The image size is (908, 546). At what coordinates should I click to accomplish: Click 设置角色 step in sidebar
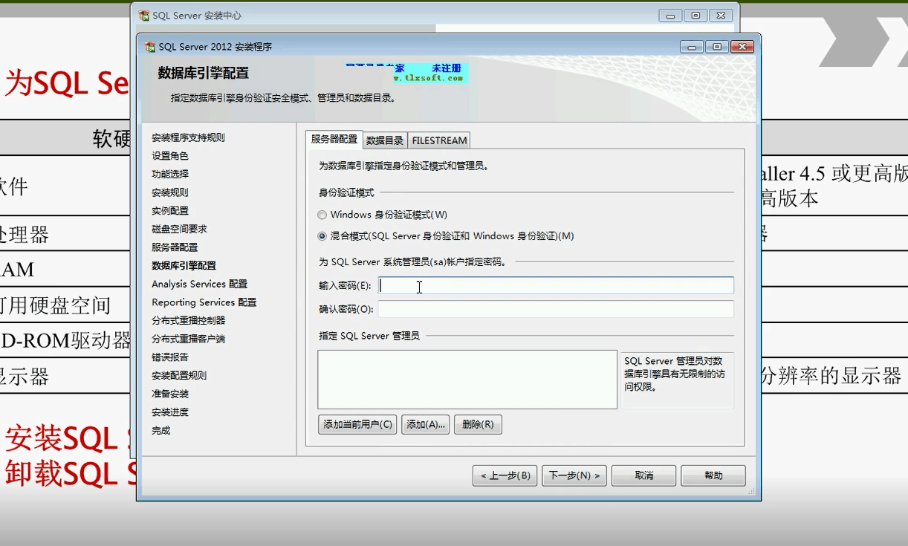pyautogui.click(x=170, y=156)
